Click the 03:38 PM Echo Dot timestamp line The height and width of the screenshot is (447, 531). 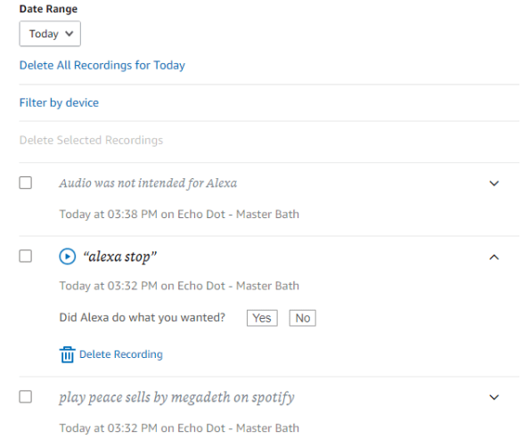coord(179,215)
